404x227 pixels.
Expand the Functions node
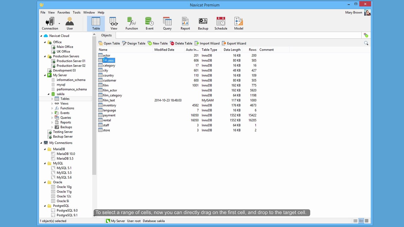pos(52,108)
